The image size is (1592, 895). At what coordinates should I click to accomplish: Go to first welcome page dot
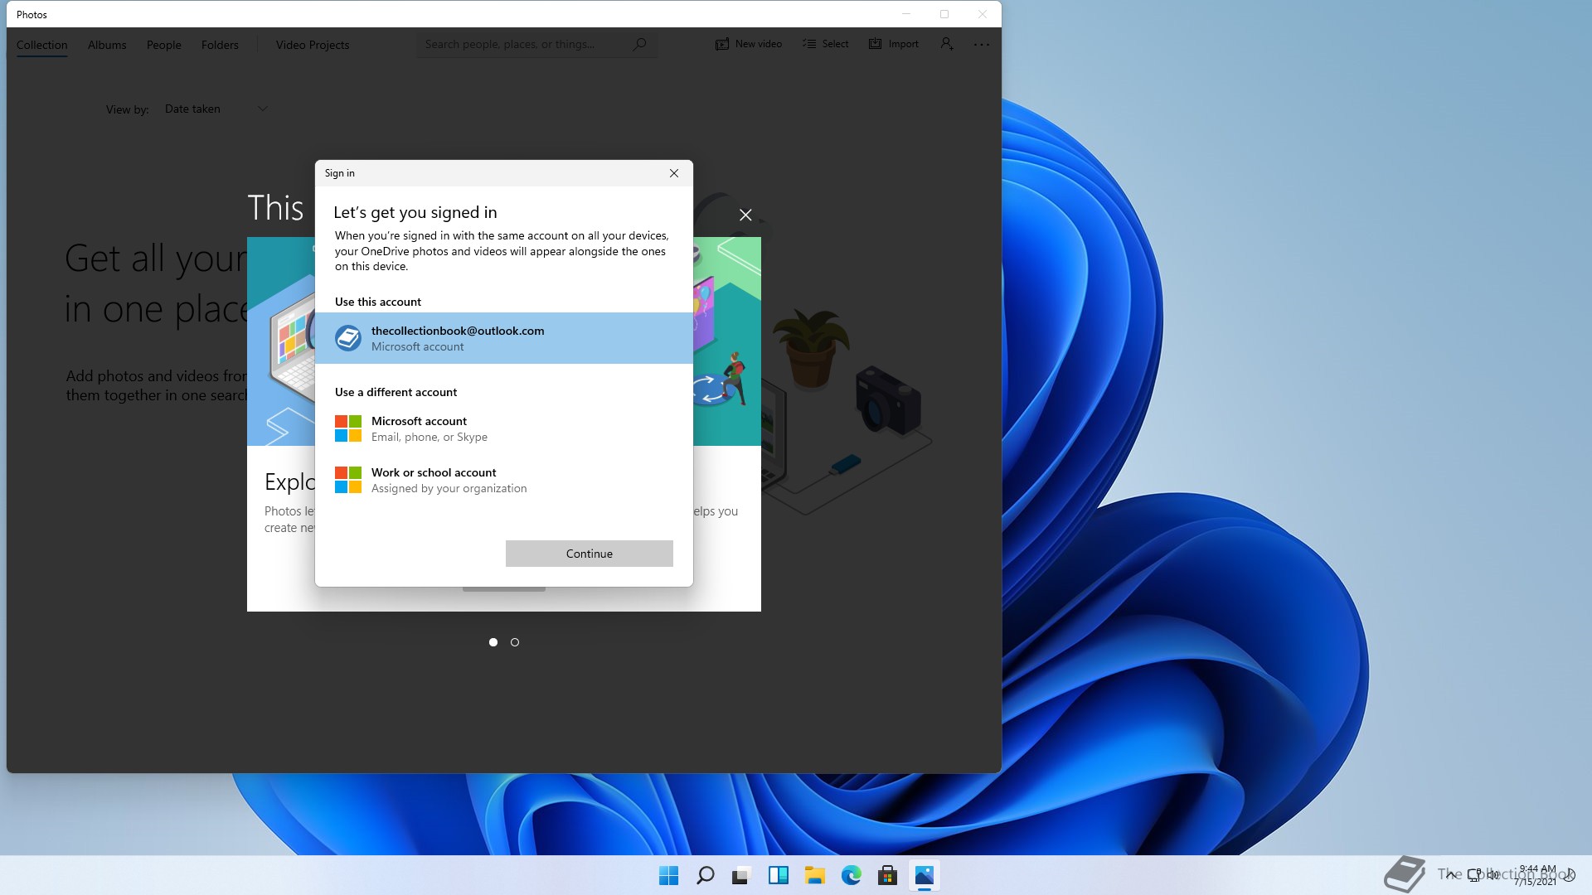pos(493,642)
